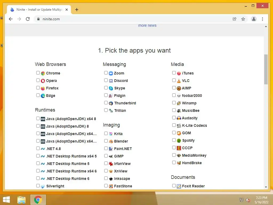Image resolution: width=273 pixels, height=205 pixels.
Task: Click the IrfanView red splat icon
Action: click(111, 164)
